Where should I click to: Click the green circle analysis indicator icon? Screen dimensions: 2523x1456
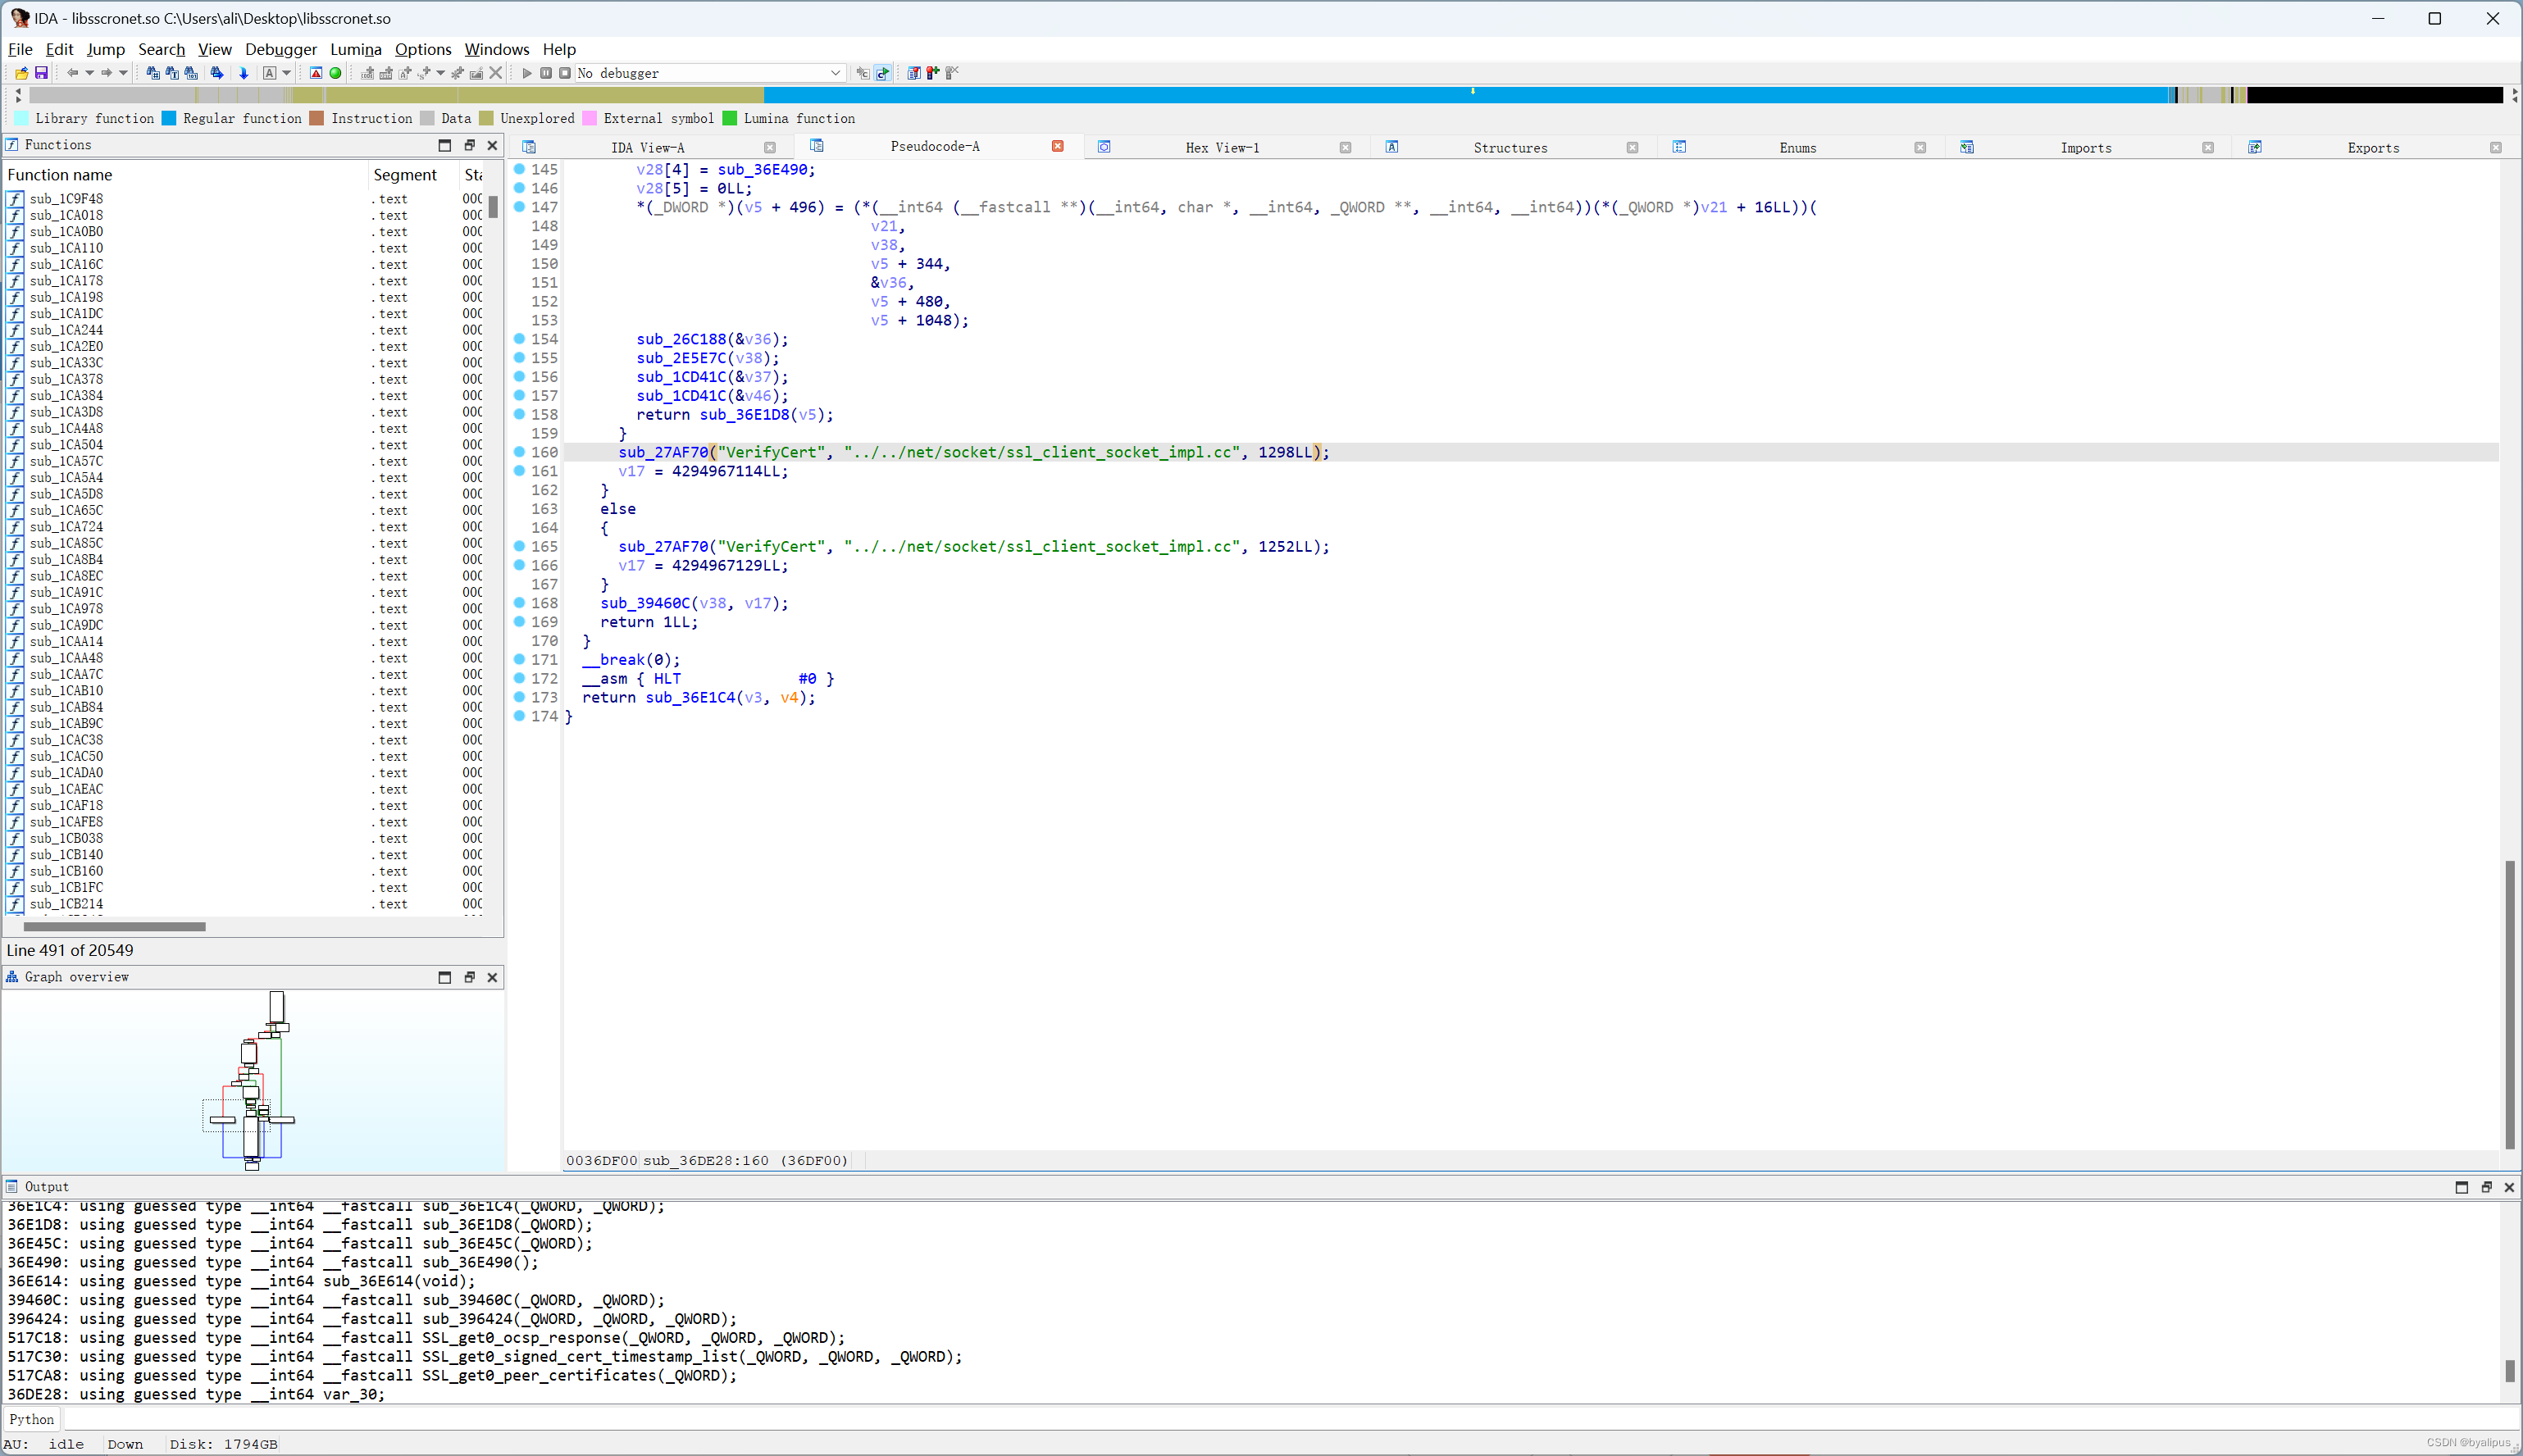click(336, 73)
